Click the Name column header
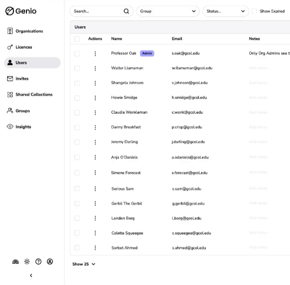This screenshot has height=285, width=290. click(117, 39)
